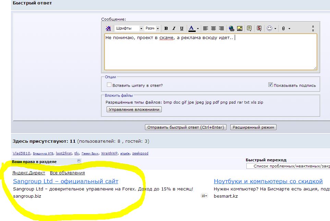The width and height of the screenshot is (330, 221).
Task: Wrap selection in quote tags
Action: pos(250,28)
